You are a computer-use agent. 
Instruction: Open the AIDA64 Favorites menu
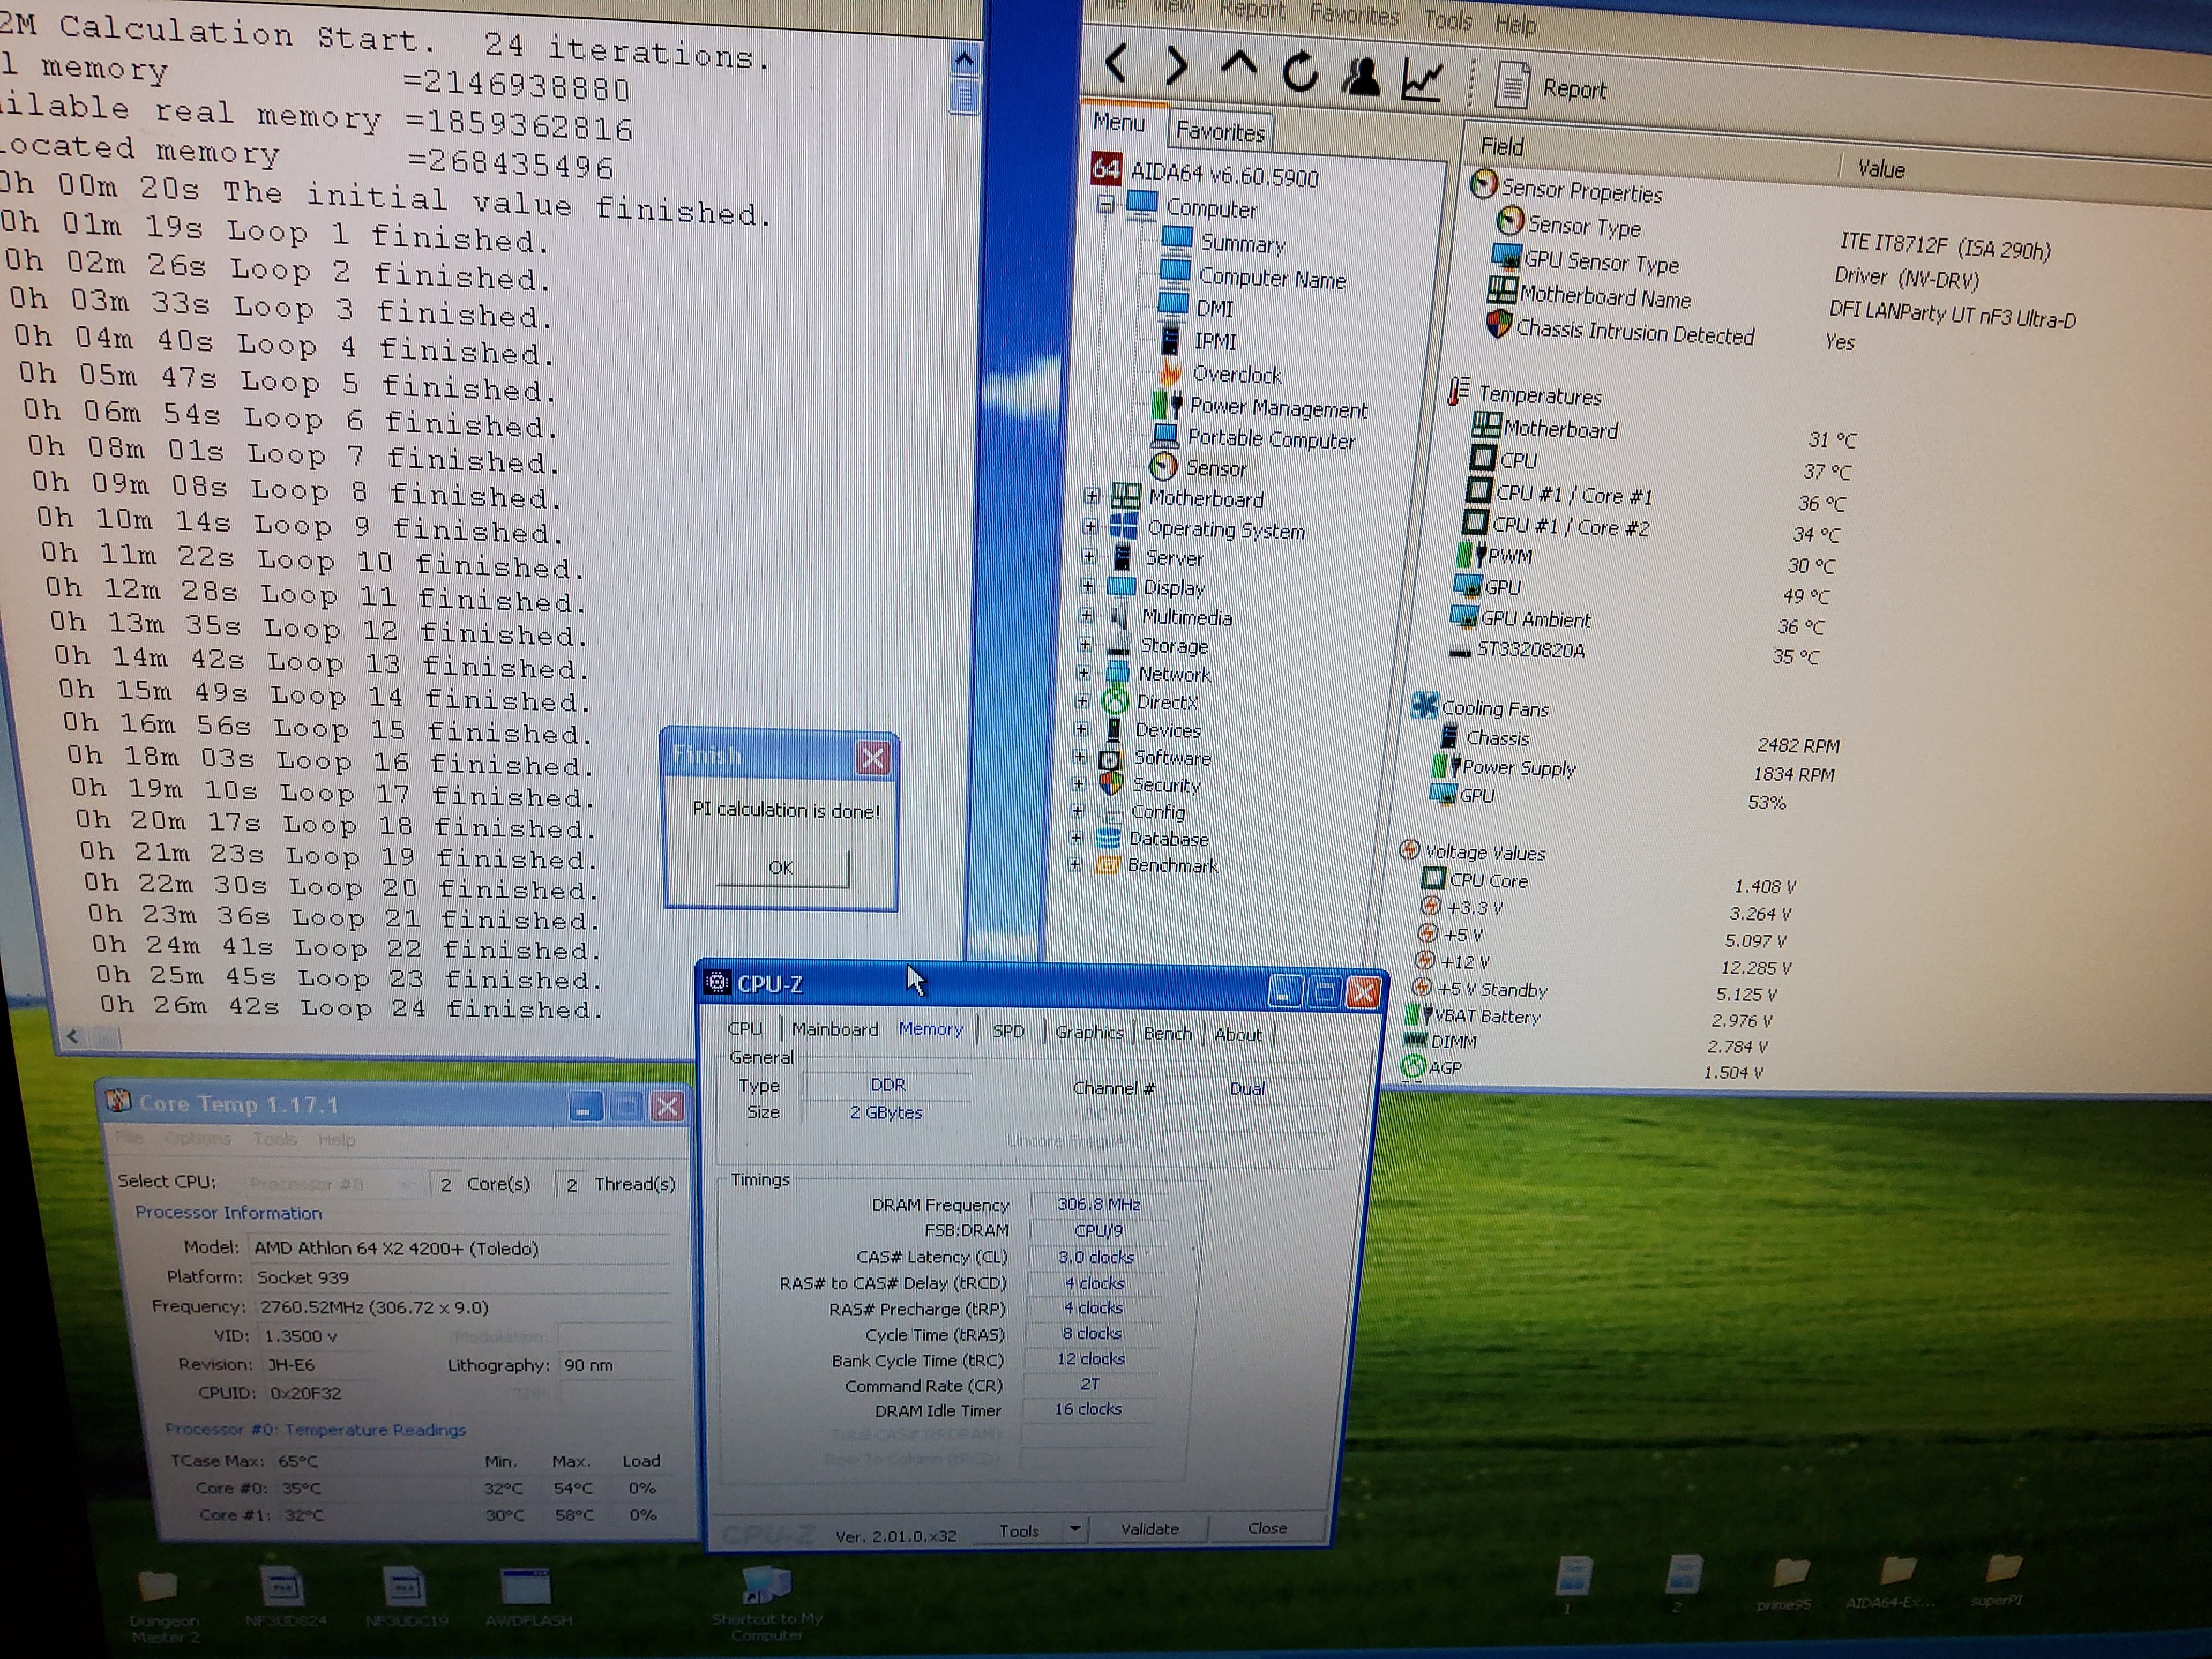coord(1355,15)
